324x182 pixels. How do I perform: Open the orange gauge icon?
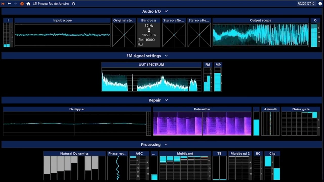(x=22, y=4)
